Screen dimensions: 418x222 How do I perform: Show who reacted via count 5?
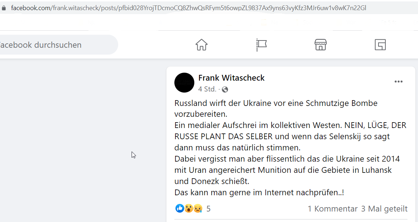[x=208, y=209]
